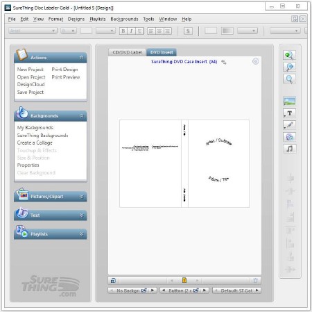Click the edit icon in No Backgn selector
This screenshot has height=312, width=312.
(144, 290)
